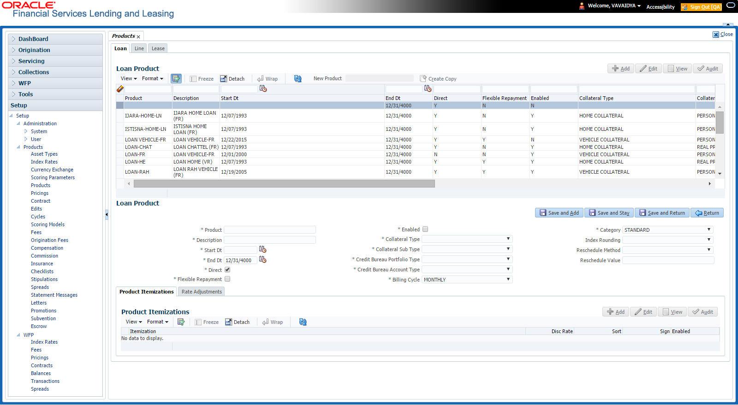Open the Product Itemizations Format menu

(x=157, y=322)
